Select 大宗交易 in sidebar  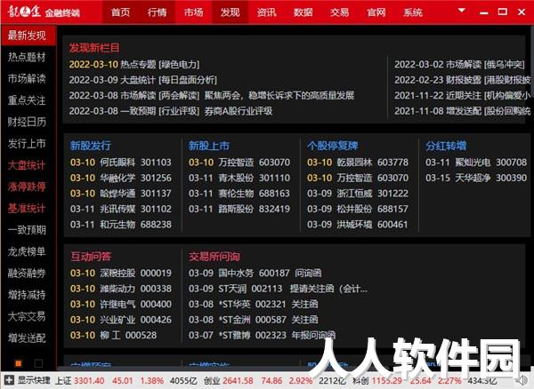point(27,316)
